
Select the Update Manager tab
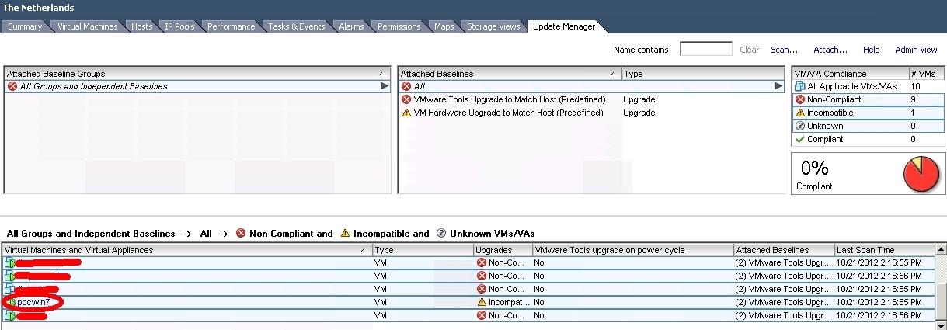click(x=564, y=26)
